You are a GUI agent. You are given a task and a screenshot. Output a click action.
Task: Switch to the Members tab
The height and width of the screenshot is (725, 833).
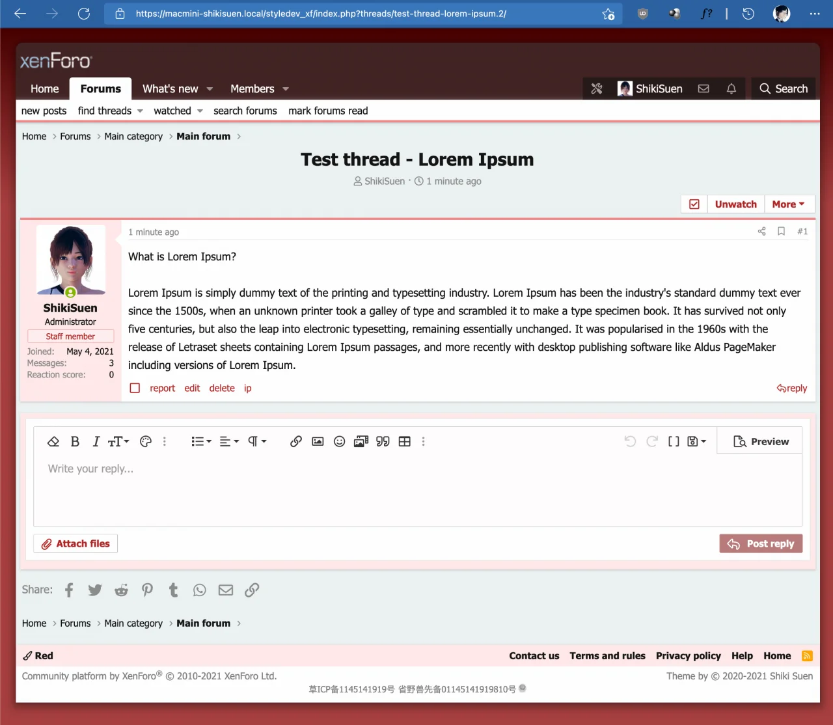[x=252, y=89]
